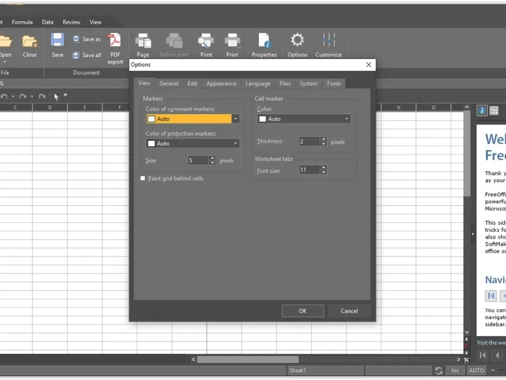The height and width of the screenshot is (380, 506).
Task: Increase cell marker Thickness value
Action: tap(323, 139)
